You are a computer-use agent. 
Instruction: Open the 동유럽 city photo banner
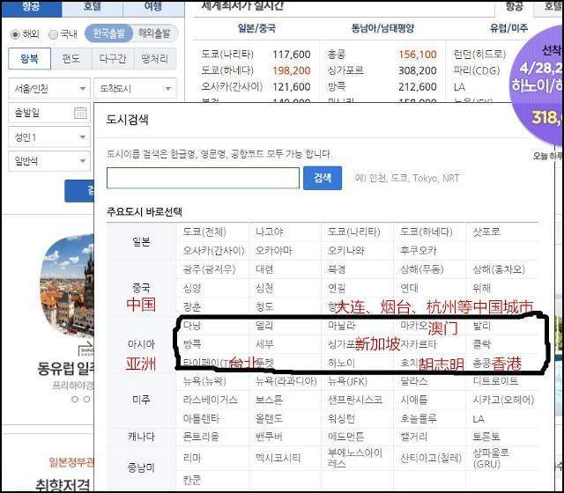click(67, 285)
